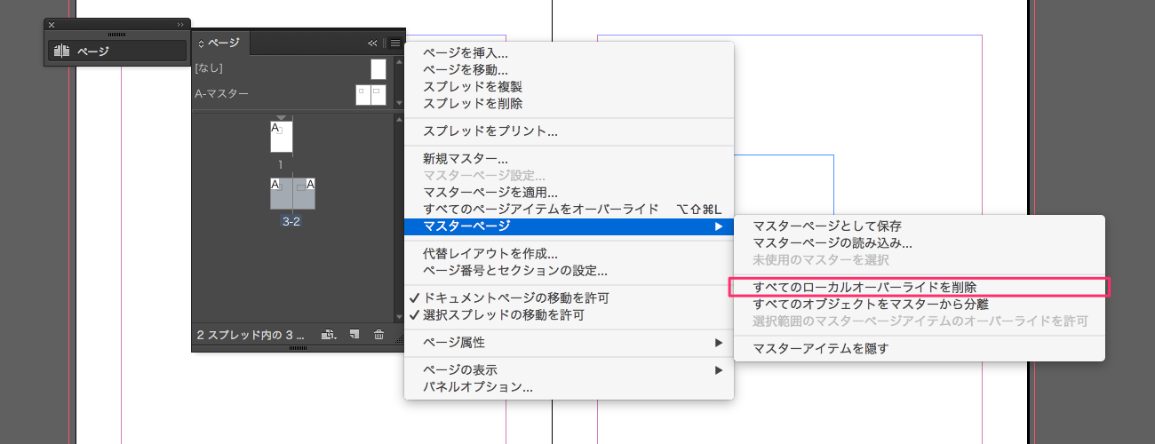
Task: Choose ページを移動... menu item
Action: point(569,70)
